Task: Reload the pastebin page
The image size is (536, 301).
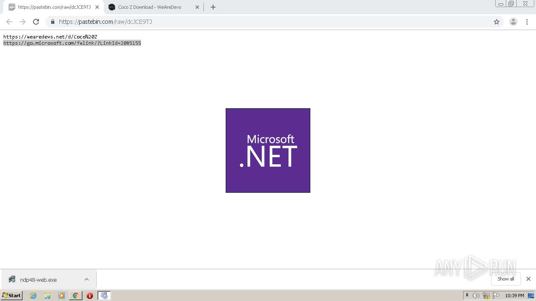Action: point(36,22)
